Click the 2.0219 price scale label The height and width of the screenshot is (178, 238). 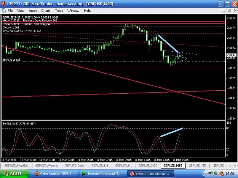(x=231, y=18)
